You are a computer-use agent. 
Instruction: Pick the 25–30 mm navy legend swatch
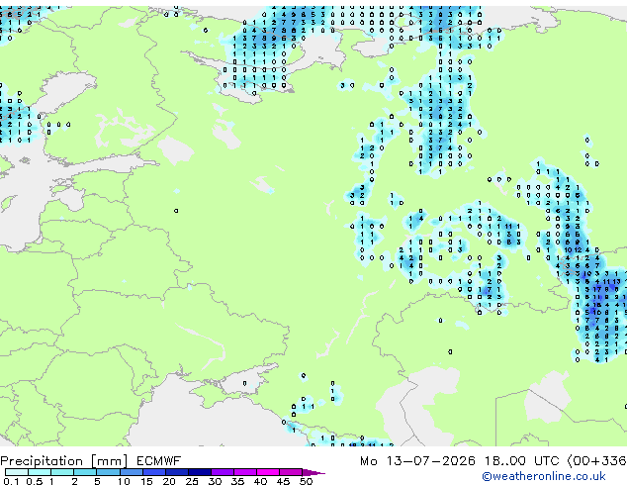pyautogui.click(x=199, y=472)
